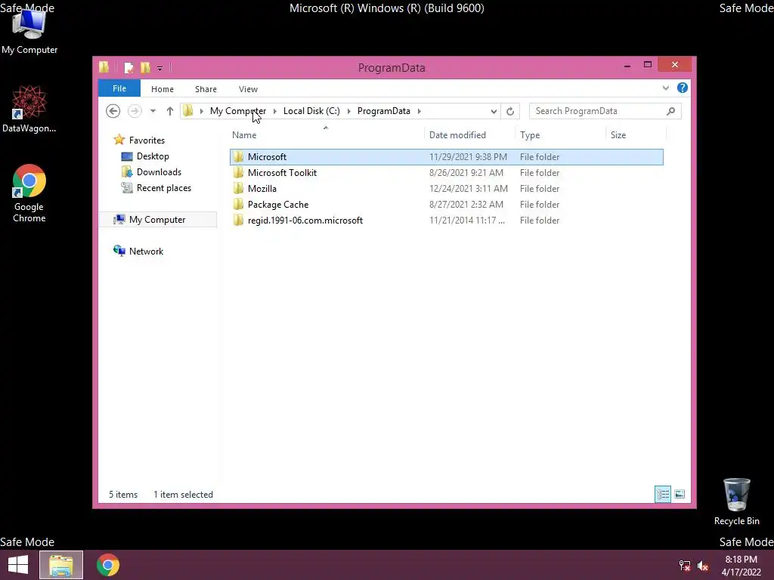Select Recent places under Favorites

pos(163,188)
